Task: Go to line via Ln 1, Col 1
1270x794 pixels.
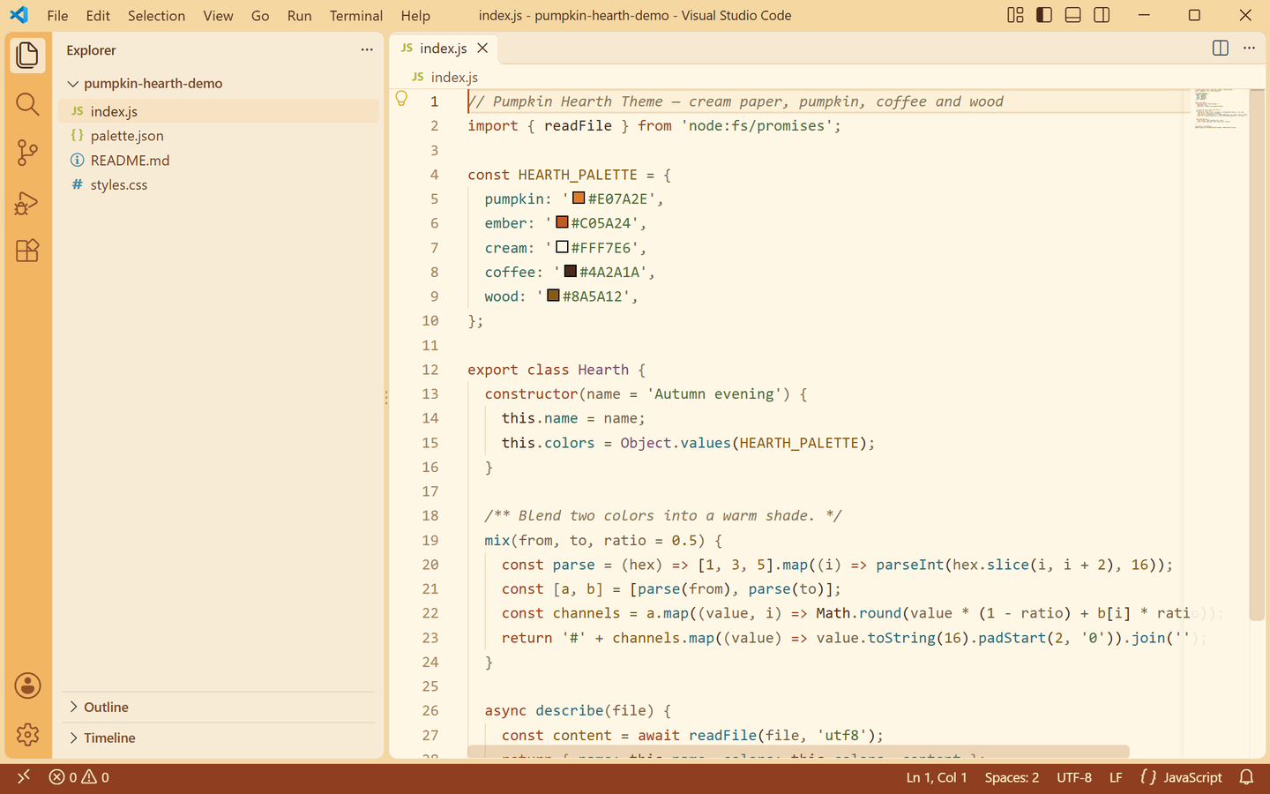Action: [937, 777]
